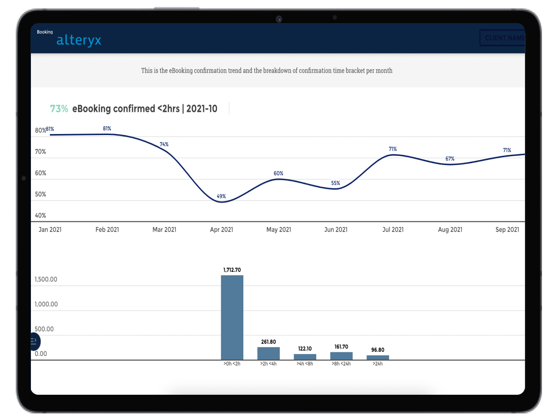
Task: Toggle the >8h <24h bar selection
Action: click(341, 355)
